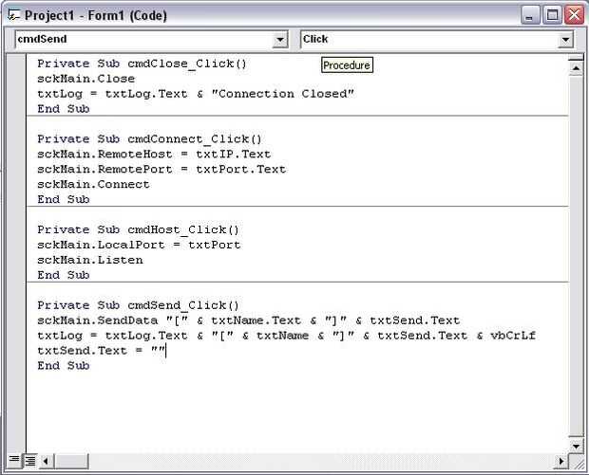The width and height of the screenshot is (589, 475).
Task: Click the window resize grip corner
Action: pyautogui.click(x=576, y=462)
